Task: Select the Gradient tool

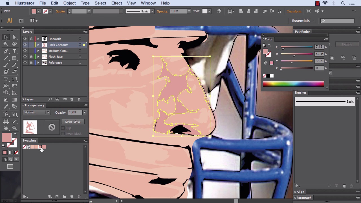Action: click(15, 100)
